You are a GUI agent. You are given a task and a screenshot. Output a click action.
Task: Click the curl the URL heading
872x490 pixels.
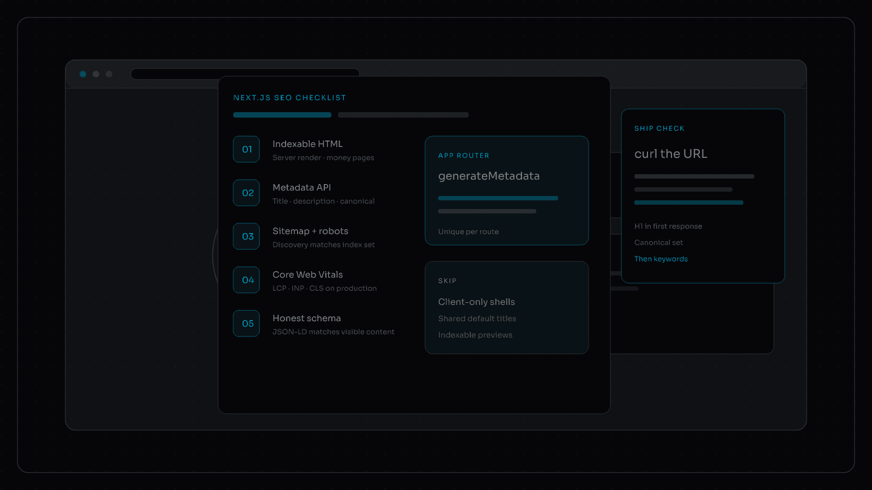point(671,154)
